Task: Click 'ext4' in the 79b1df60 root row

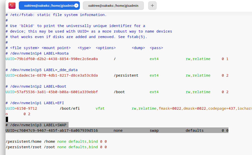Action: tap(154, 59)
